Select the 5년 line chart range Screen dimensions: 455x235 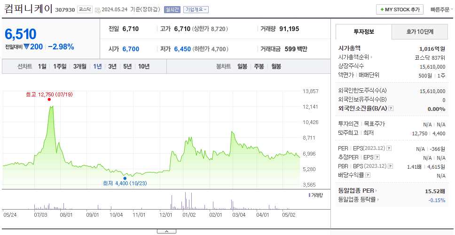pyautogui.click(x=127, y=66)
